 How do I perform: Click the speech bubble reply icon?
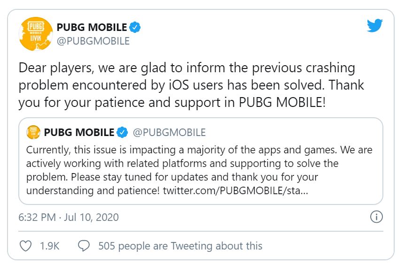[84, 246]
